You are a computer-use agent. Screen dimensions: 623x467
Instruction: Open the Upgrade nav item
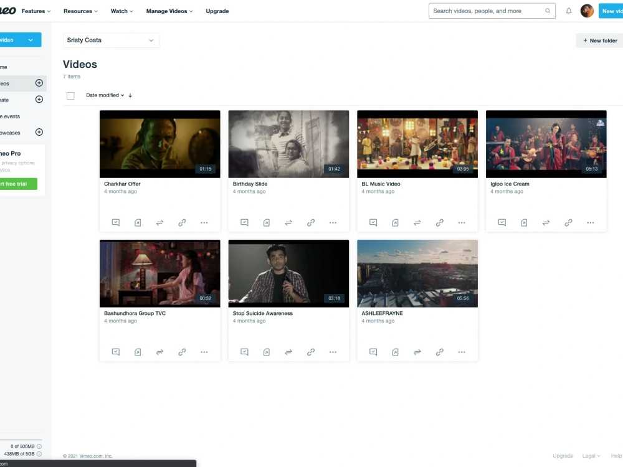(x=217, y=11)
